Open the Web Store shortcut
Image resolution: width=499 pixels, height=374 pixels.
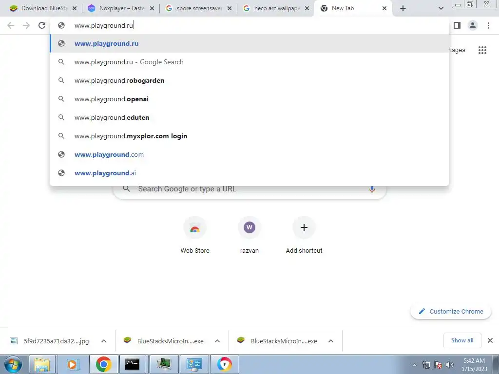[x=195, y=235]
